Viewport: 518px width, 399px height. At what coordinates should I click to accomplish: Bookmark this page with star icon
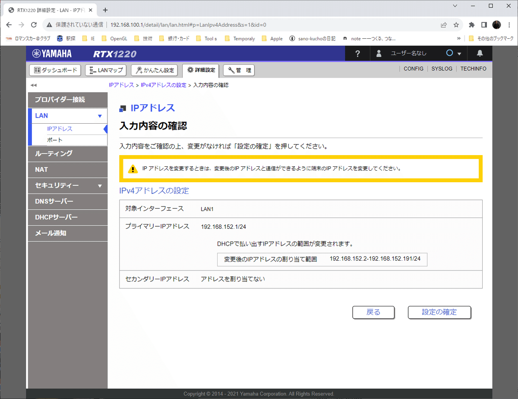[x=456, y=25]
